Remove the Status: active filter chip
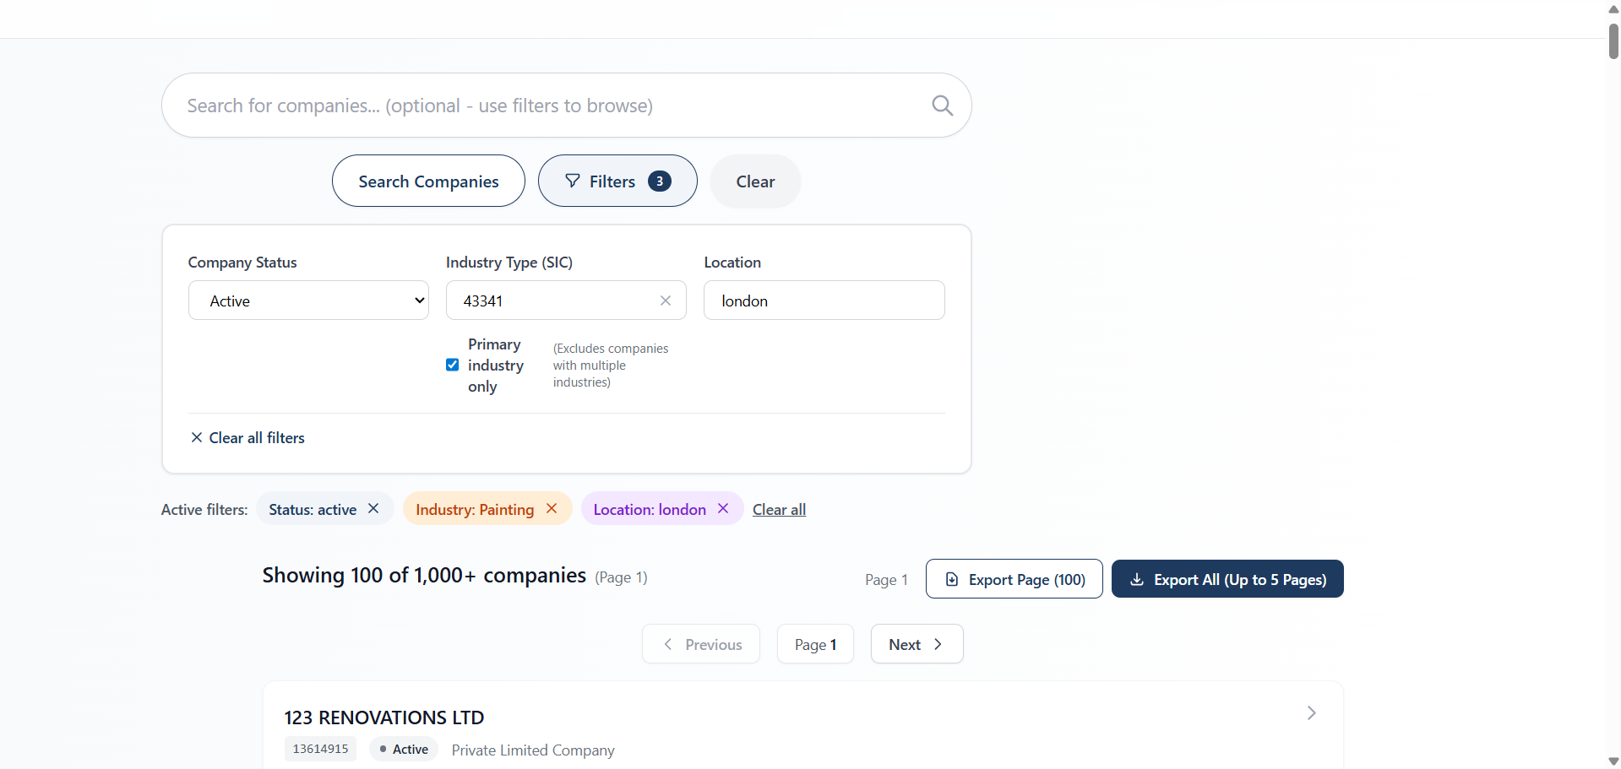Image resolution: width=1621 pixels, height=769 pixels. click(x=373, y=508)
